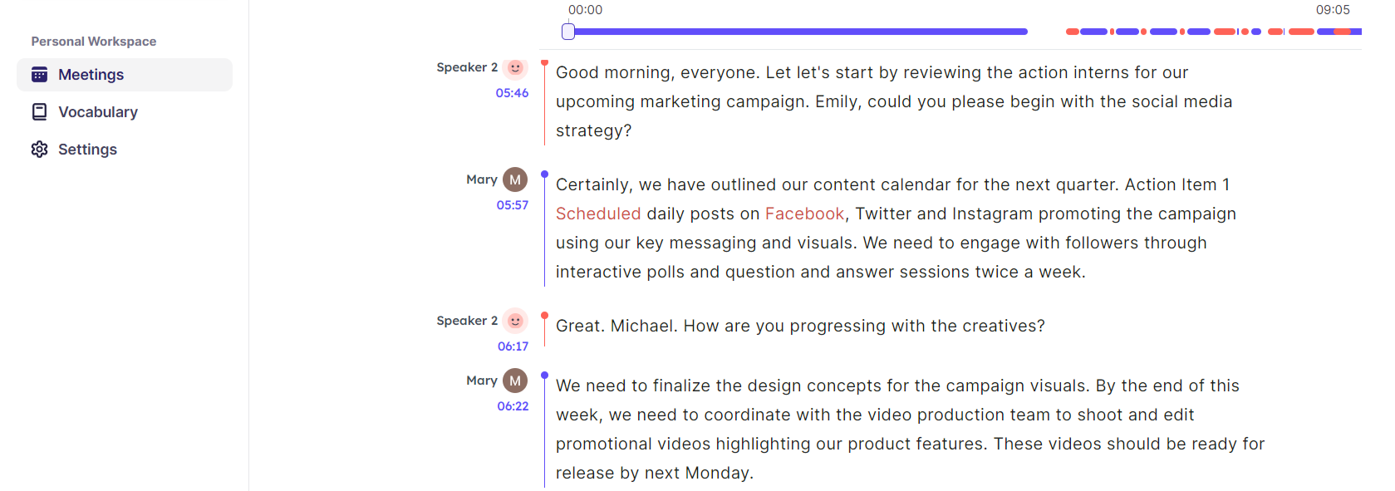Image resolution: width=1395 pixels, height=491 pixels.
Task: Open the Meetings section
Action: point(91,75)
